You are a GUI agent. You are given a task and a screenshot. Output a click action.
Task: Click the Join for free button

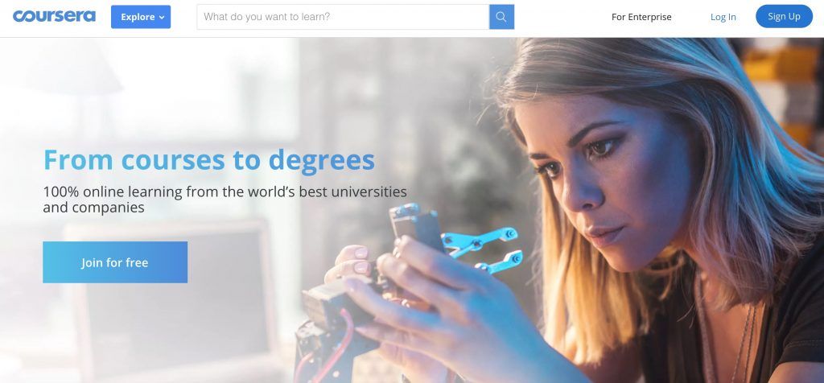115,262
